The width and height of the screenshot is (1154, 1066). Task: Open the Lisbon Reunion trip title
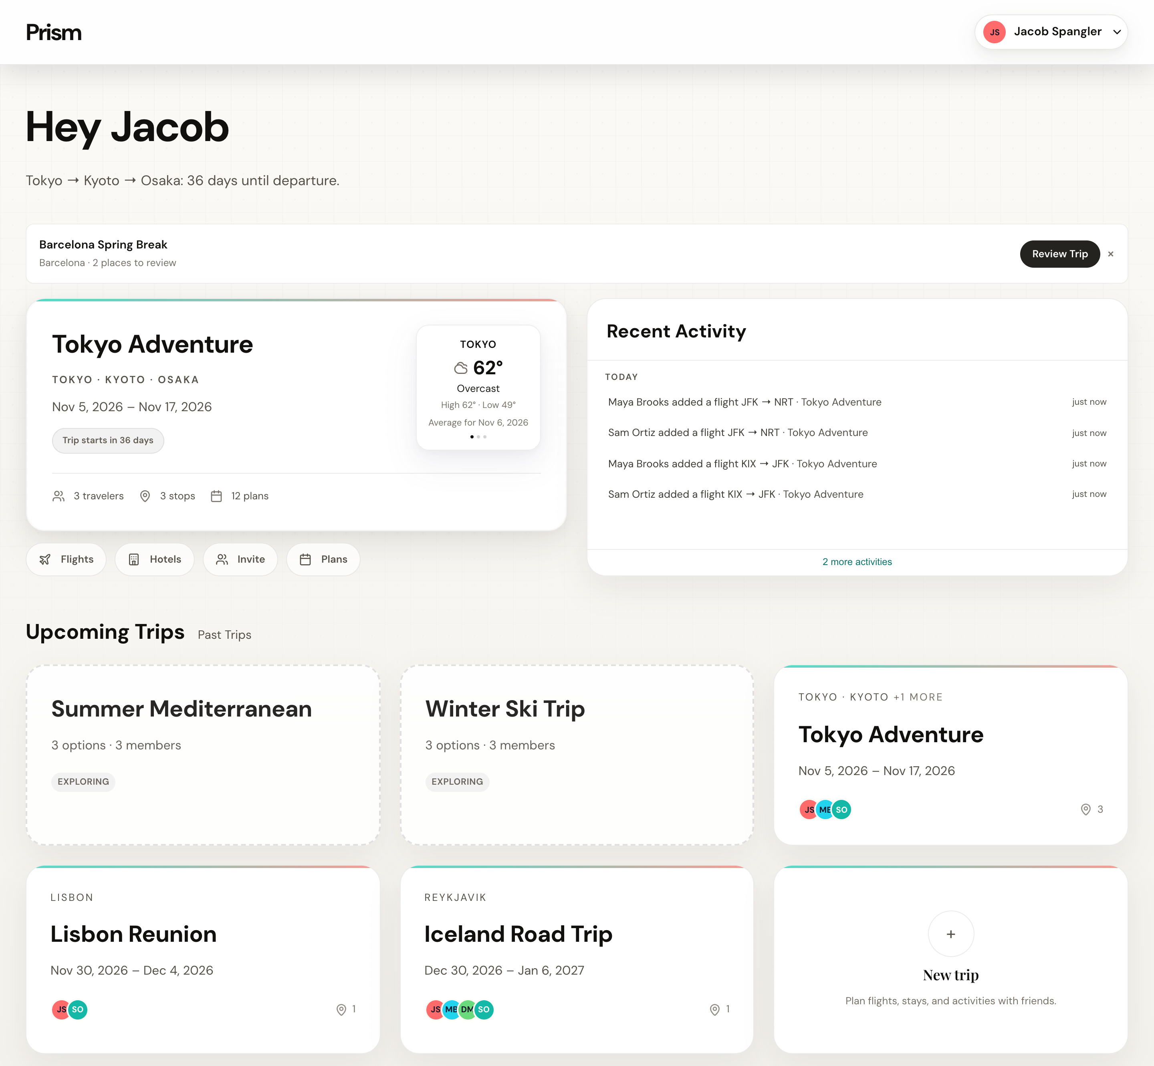133,934
